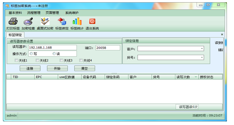Screen dimensions: 234x125
Task: Focus the 端口 port field
Action: coord(108,48)
